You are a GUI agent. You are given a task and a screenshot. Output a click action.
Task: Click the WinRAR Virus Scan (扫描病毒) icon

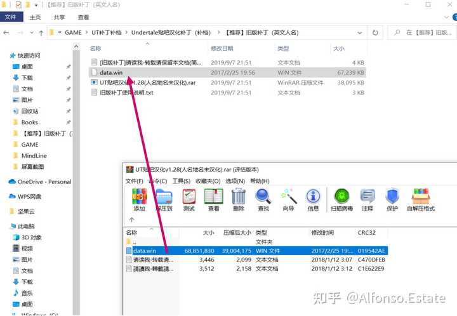[341, 199]
